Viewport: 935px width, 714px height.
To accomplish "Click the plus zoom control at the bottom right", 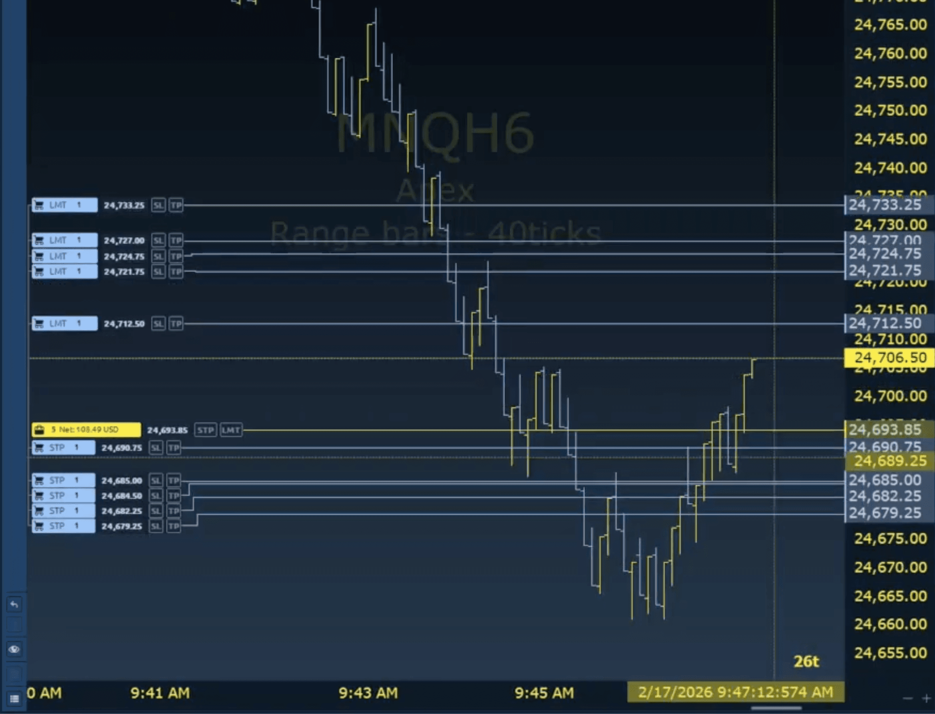I will point(926,699).
